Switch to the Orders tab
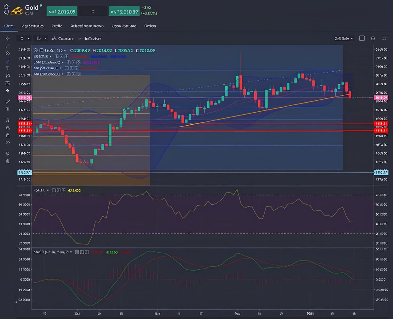Screen dimensions: 393x319 (x=150, y=26)
